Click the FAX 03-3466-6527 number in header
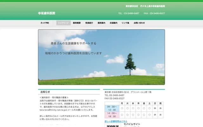 pos(154,13)
